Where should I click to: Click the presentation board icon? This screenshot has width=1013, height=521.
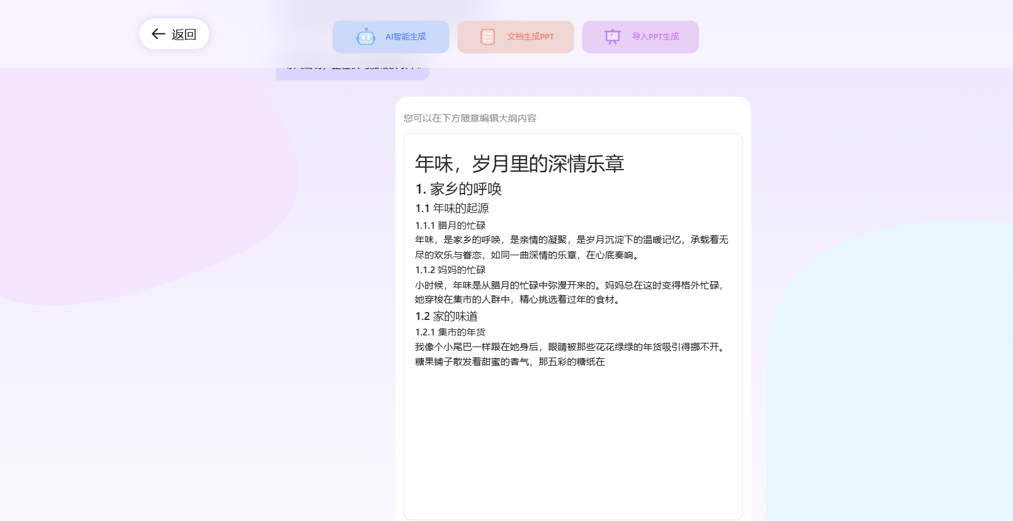(612, 37)
